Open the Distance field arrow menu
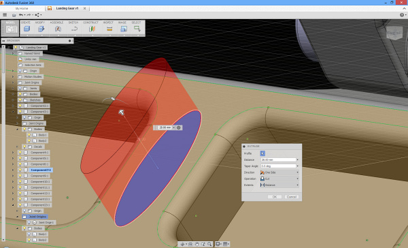408x248 pixels. tap(297, 159)
